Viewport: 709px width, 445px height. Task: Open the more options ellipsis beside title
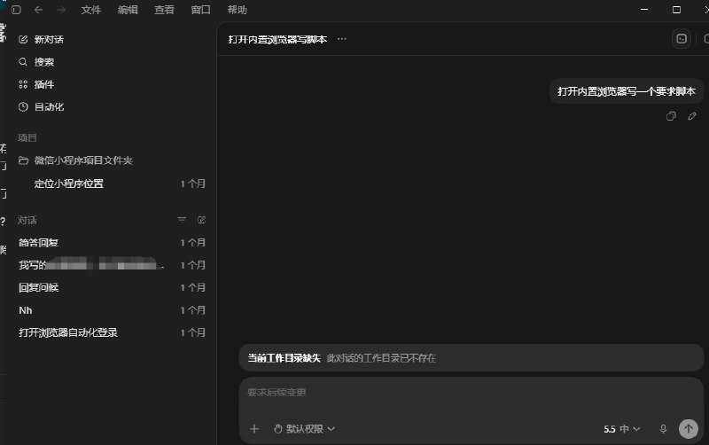click(342, 39)
